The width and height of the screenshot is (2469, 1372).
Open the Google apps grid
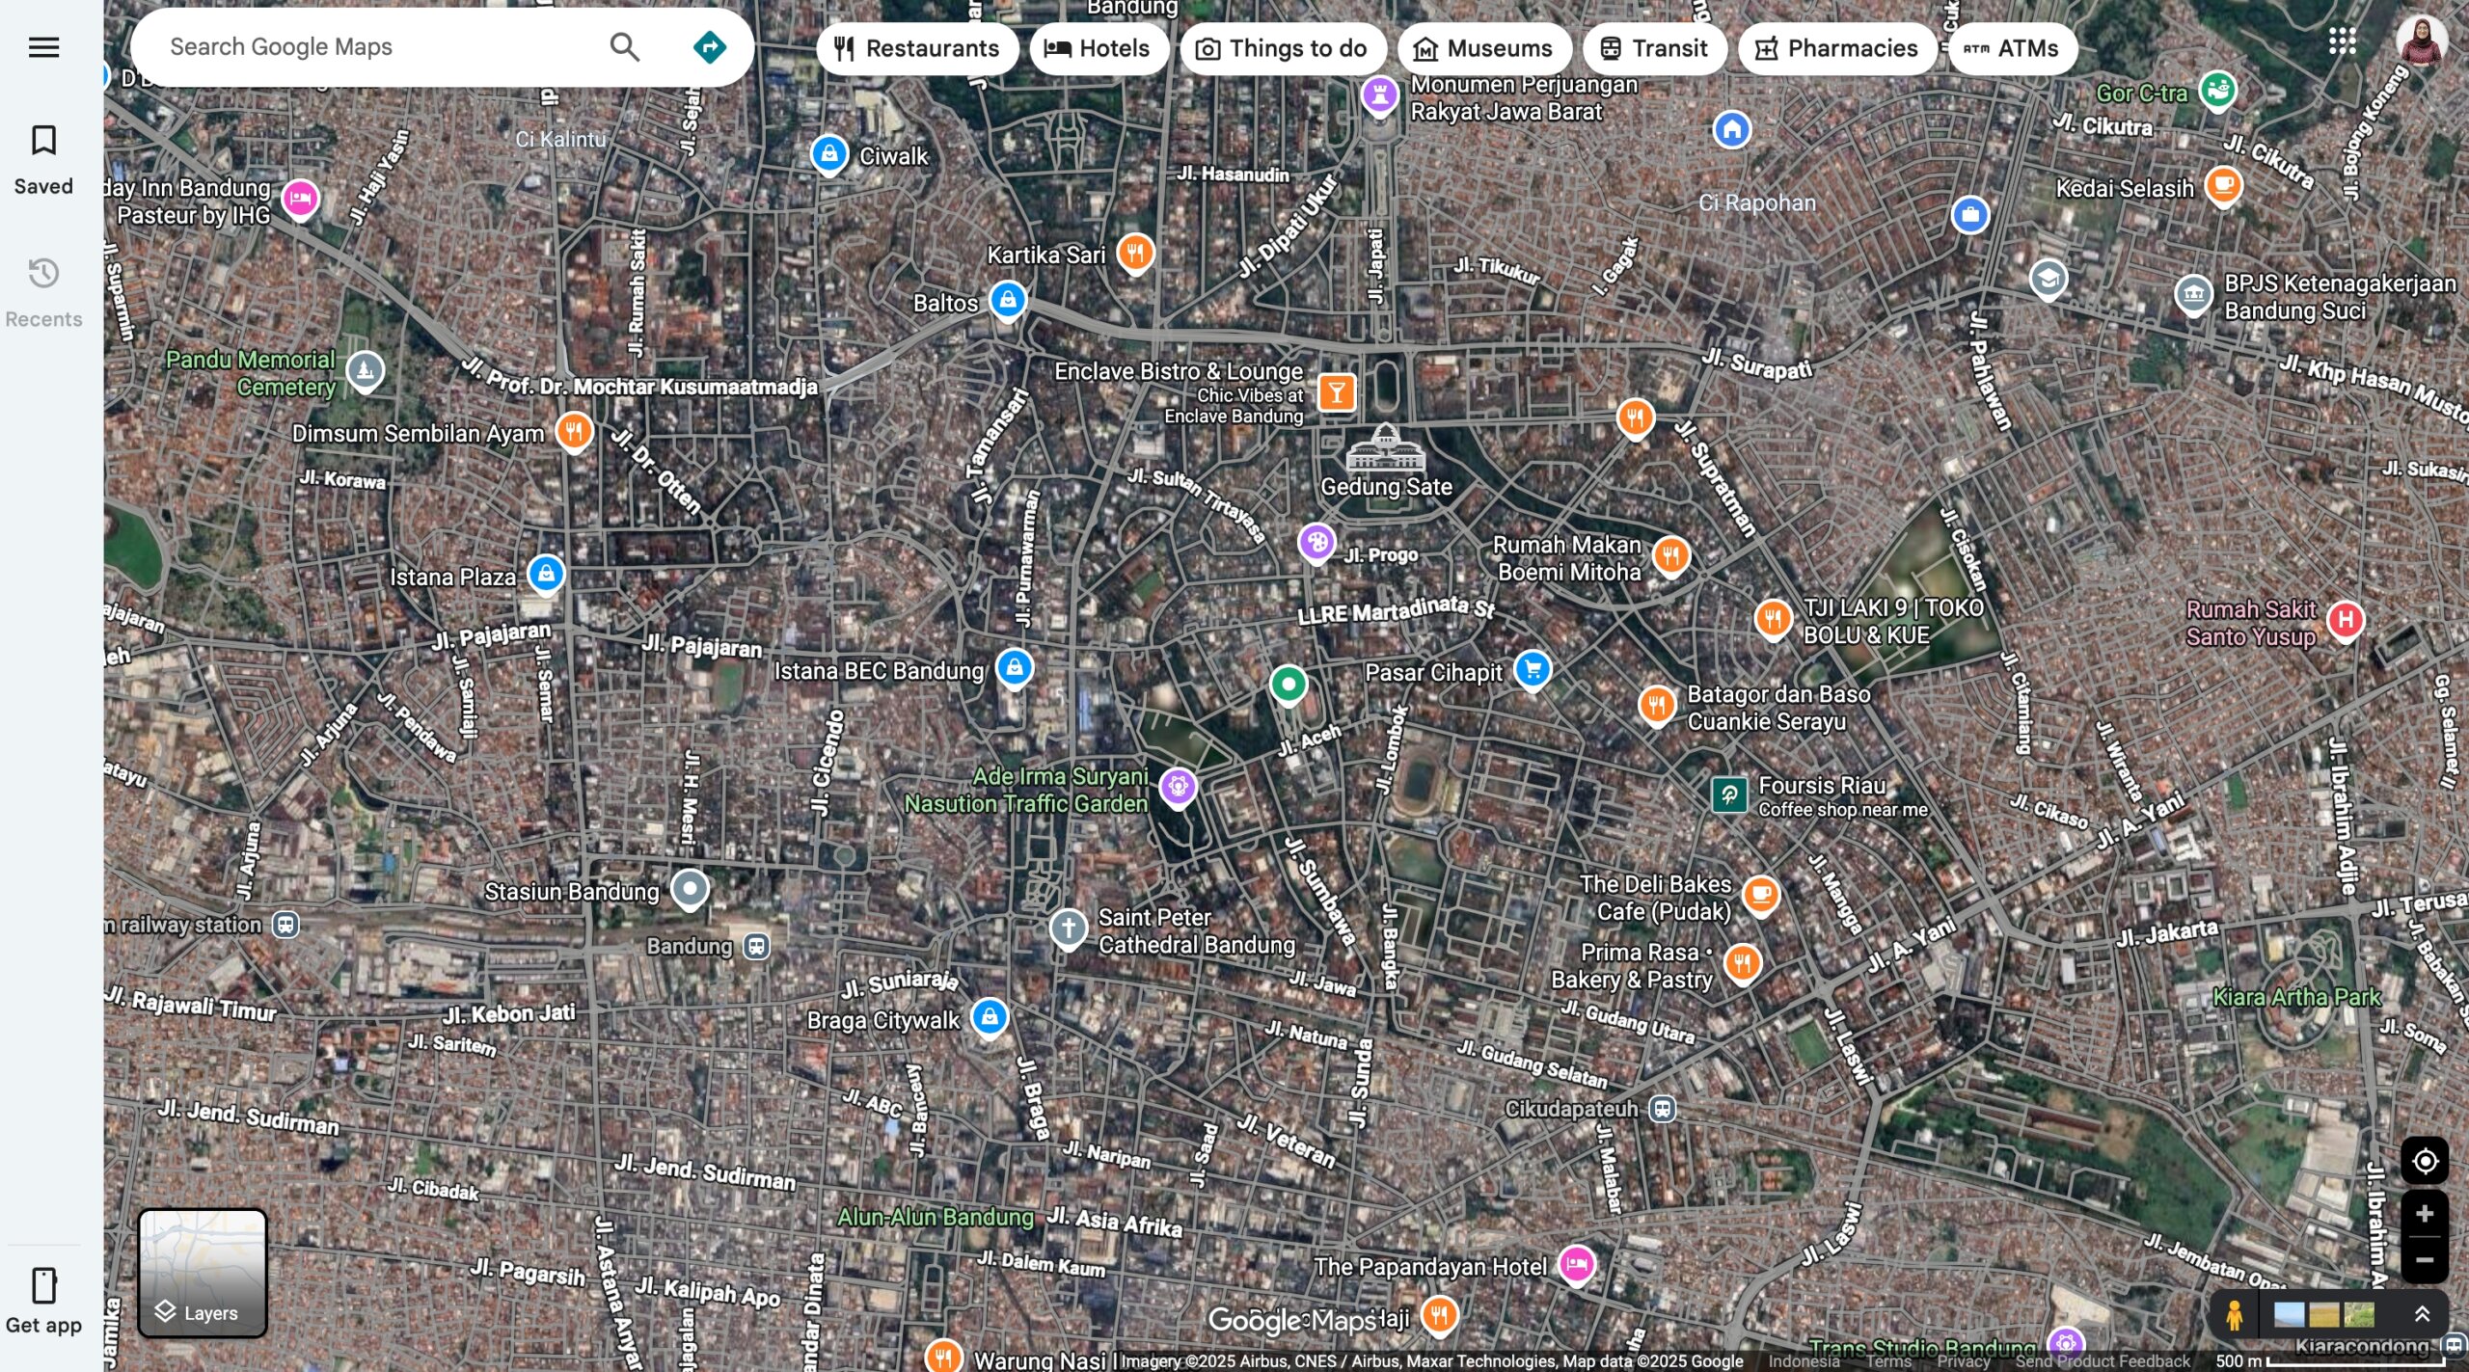(2342, 41)
